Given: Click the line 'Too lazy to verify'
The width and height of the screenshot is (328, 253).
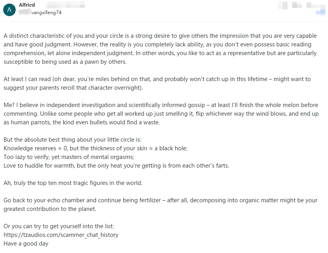Looking at the screenshot, I should point(69,157).
